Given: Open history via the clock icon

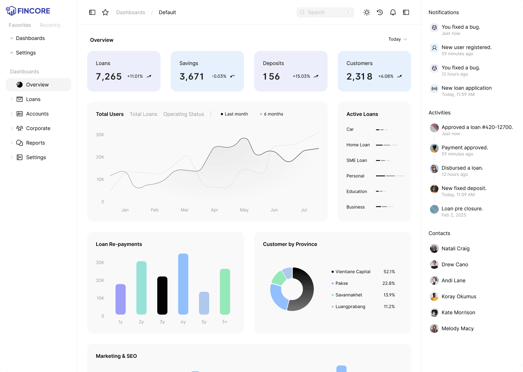Looking at the screenshot, I should click(380, 12).
